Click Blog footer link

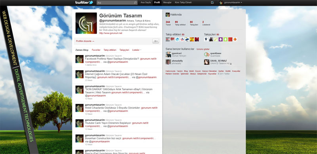[x=186, y=71]
